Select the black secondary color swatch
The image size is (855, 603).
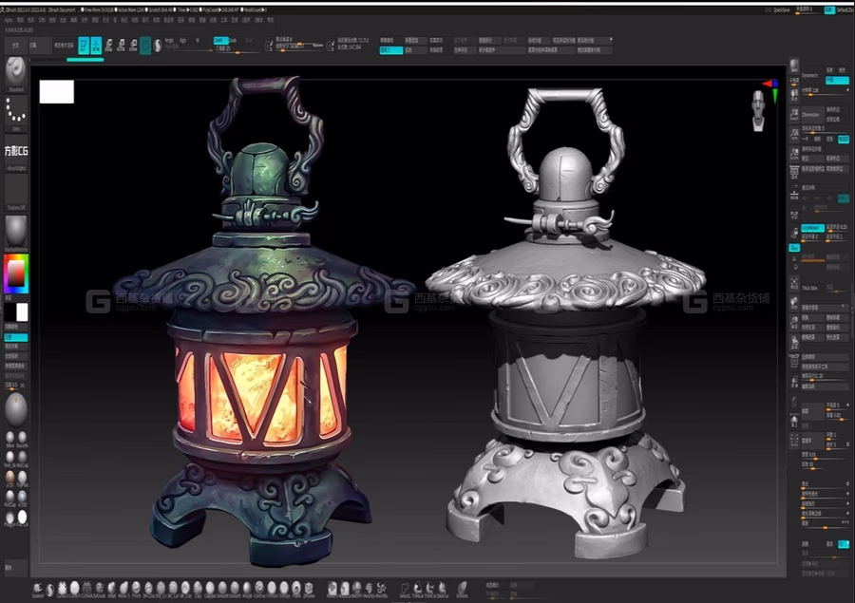[9, 312]
